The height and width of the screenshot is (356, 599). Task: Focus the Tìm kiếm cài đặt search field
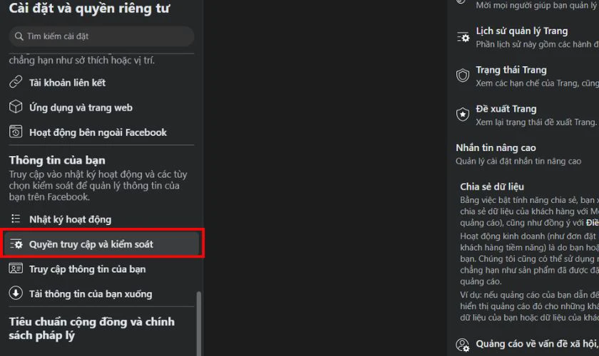[x=101, y=36]
